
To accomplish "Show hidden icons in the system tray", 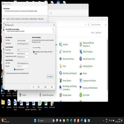I will tap(104, 121).
